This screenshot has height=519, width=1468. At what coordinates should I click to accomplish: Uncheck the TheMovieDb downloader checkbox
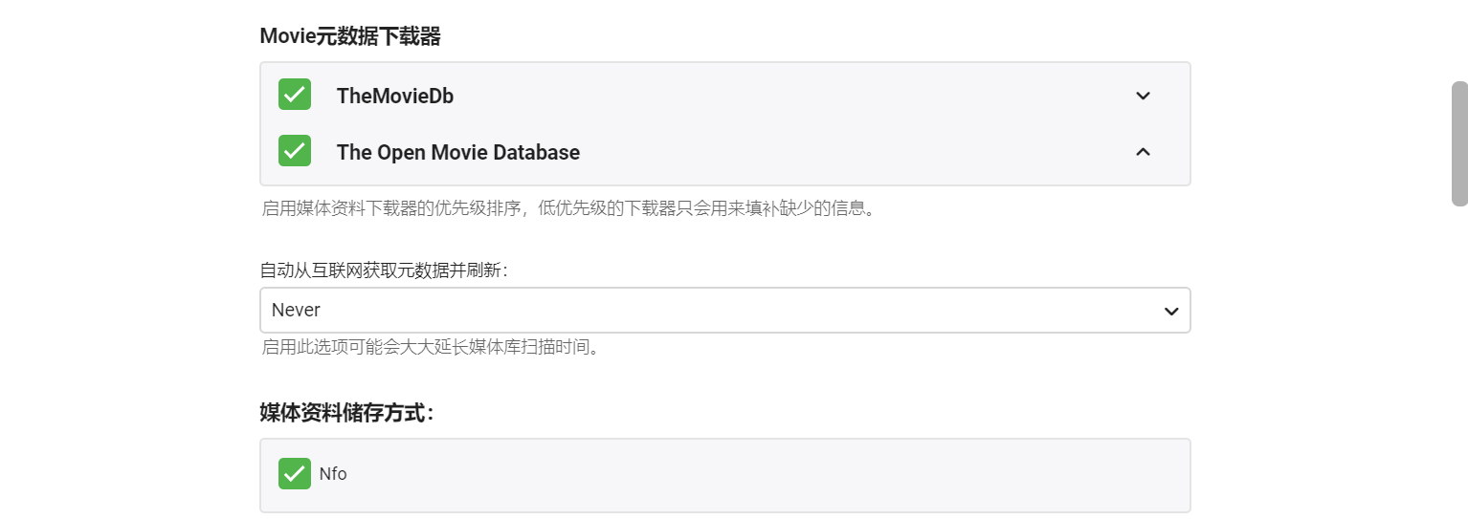(295, 95)
